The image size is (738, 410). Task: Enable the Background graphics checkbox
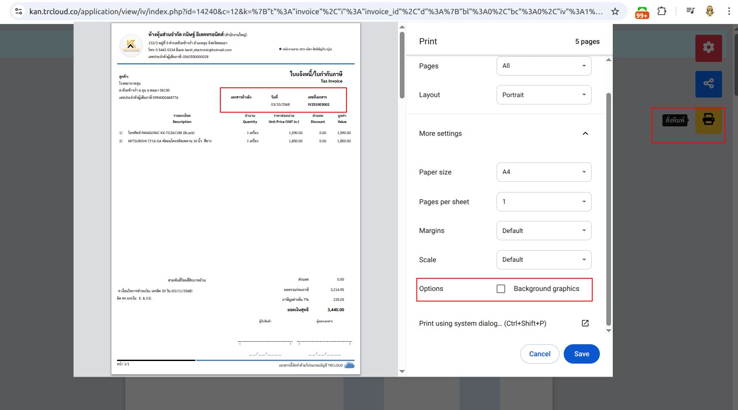(501, 289)
